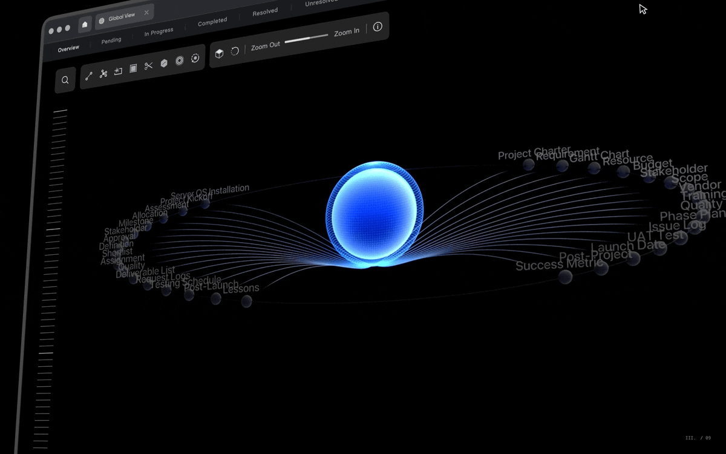Open the search tool
726x454 pixels.
(65, 80)
